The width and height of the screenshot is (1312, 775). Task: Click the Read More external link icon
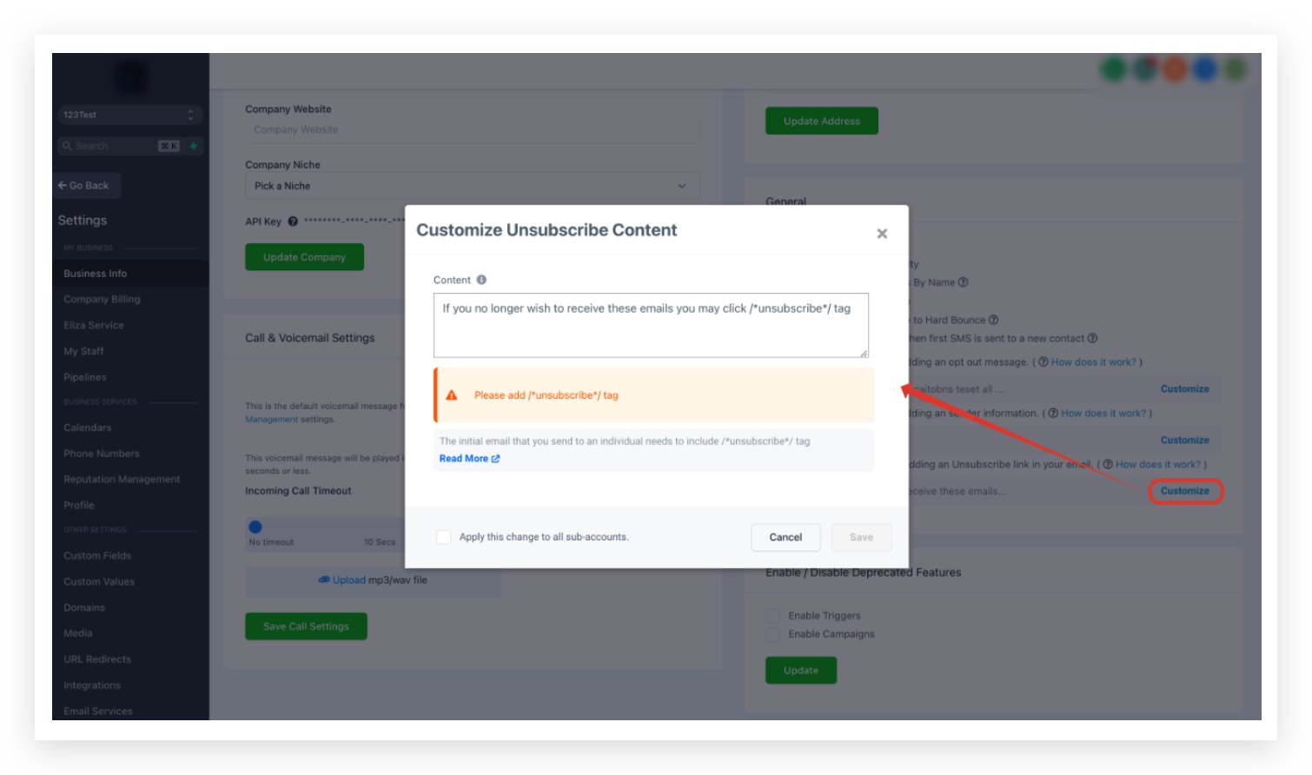(x=495, y=459)
